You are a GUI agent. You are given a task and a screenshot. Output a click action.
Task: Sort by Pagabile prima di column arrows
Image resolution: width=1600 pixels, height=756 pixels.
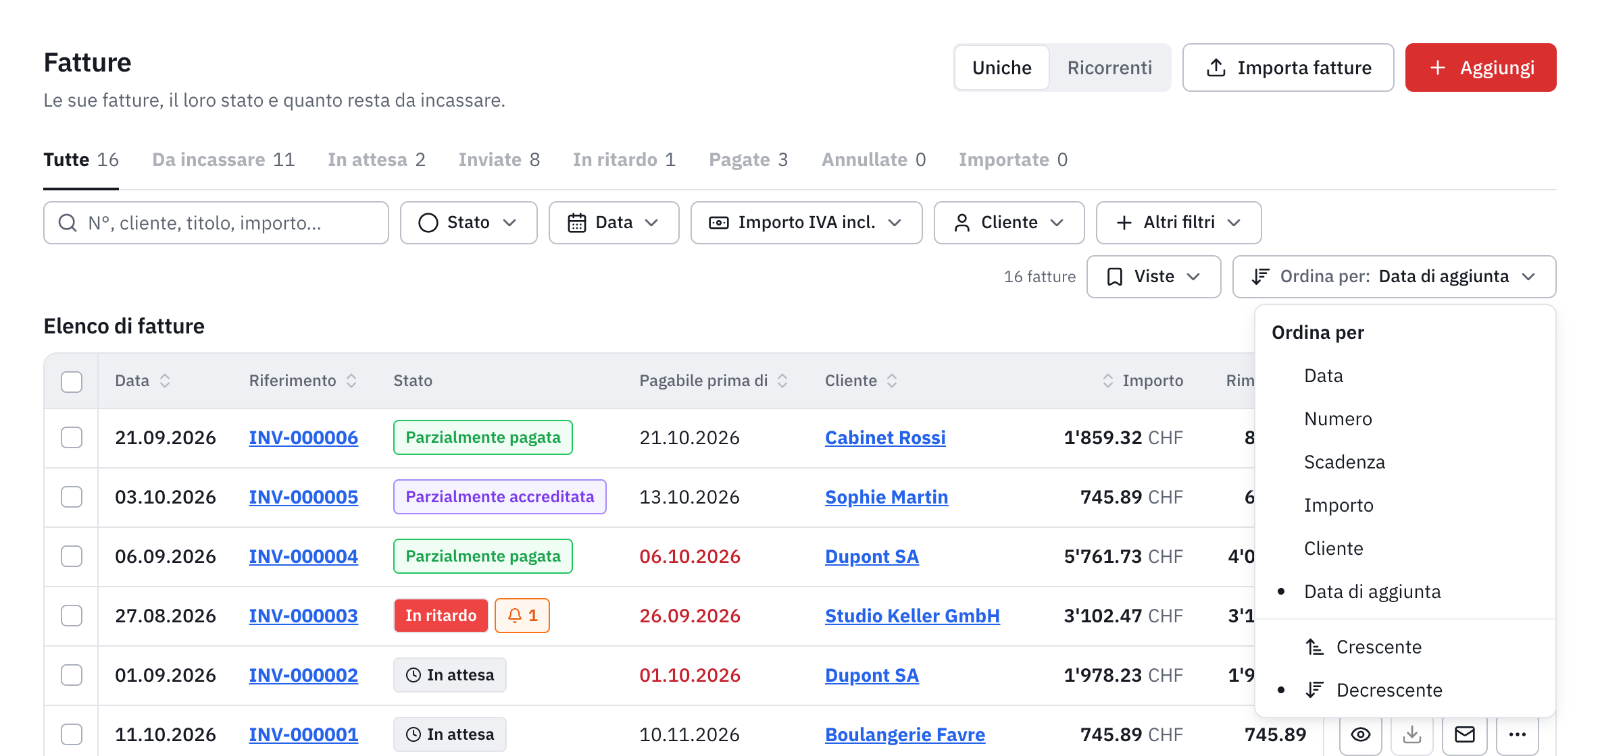pos(782,381)
